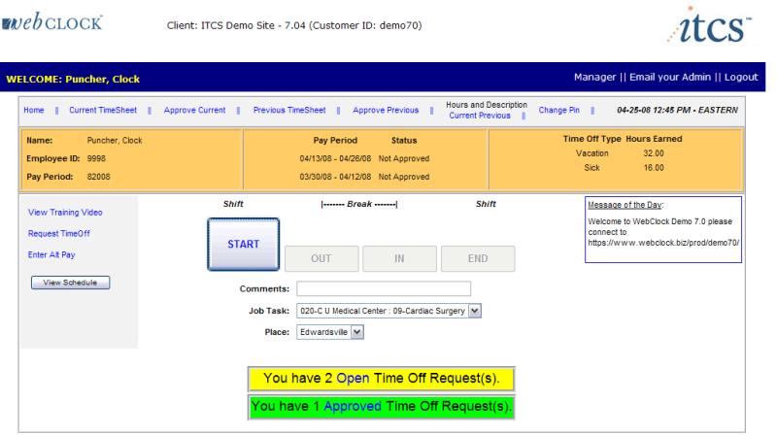
Task: Log out using the Logout link
Action: click(741, 77)
